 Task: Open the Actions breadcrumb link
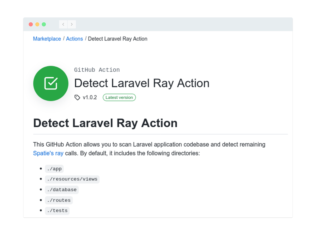(75, 39)
